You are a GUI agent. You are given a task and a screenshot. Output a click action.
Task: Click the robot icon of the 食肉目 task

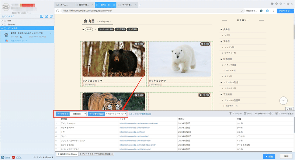tap(6, 35)
